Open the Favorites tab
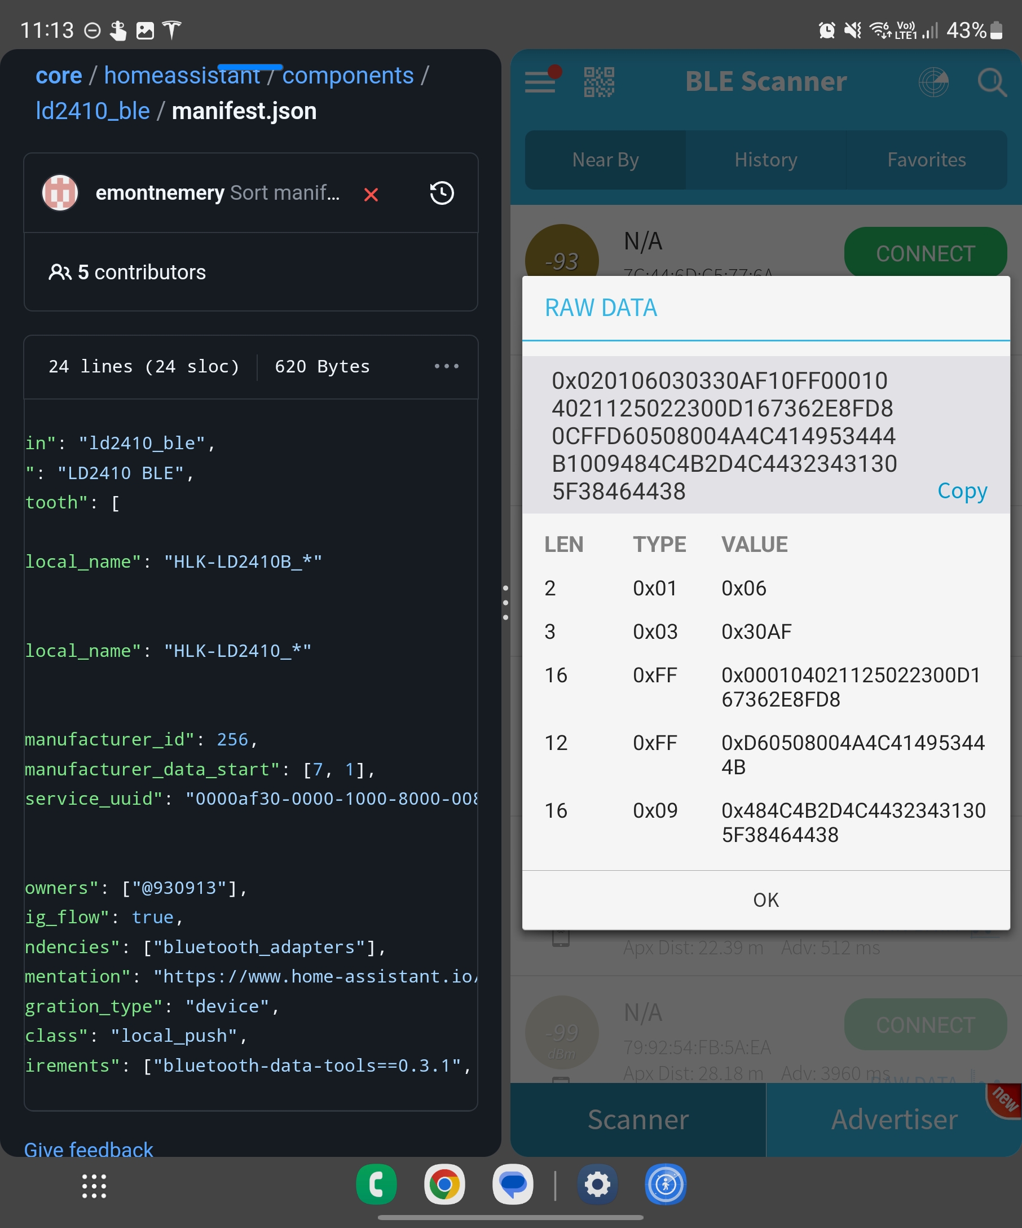This screenshot has width=1022, height=1228. [x=926, y=160]
